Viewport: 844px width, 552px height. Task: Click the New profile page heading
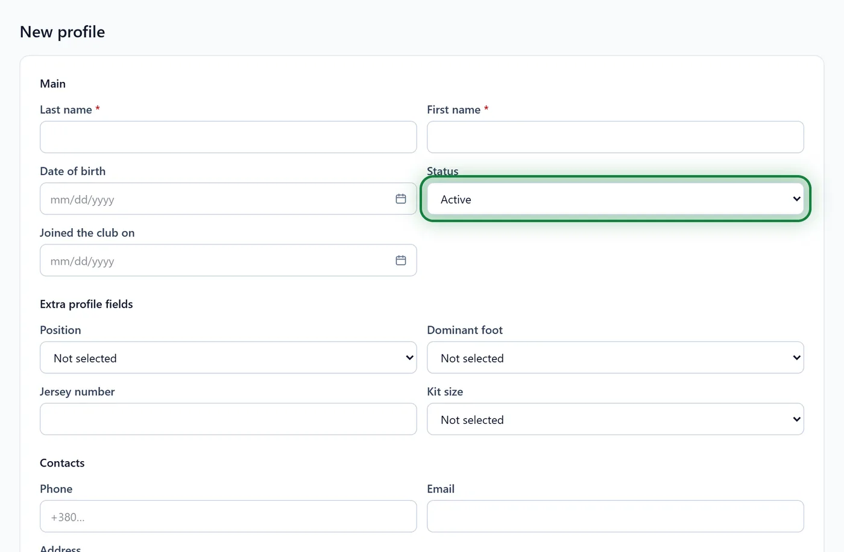coord(62,32)
